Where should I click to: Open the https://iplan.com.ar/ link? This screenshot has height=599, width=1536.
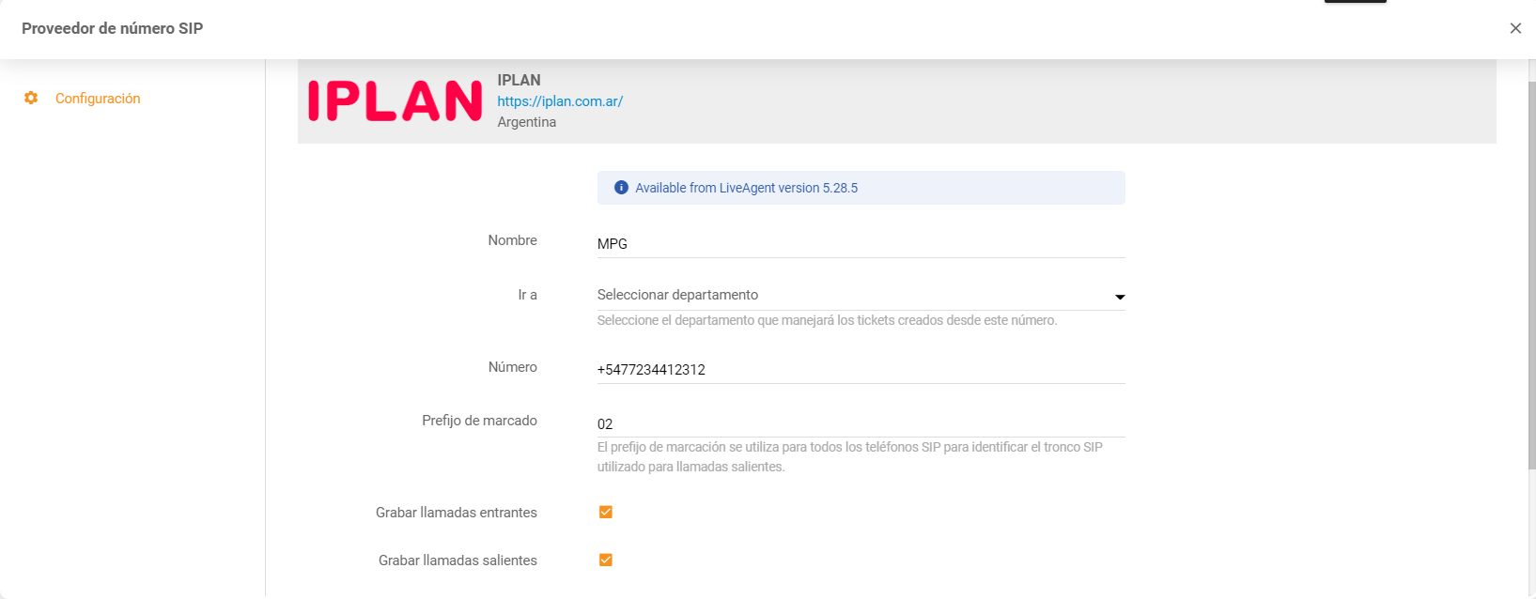point(560,101)
